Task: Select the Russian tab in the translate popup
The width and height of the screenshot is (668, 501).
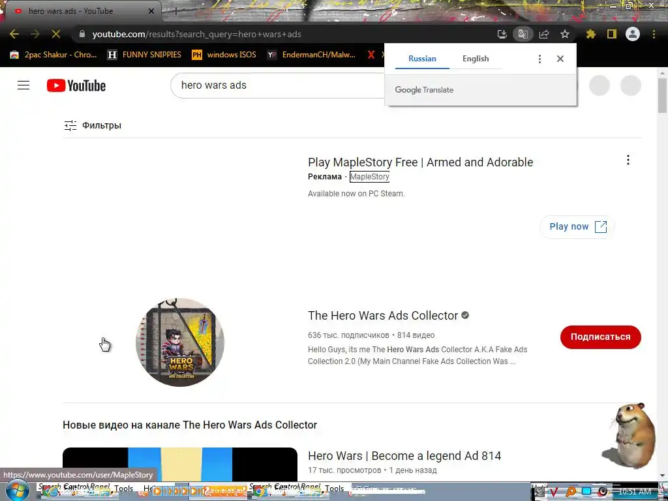Action: point(422,59)
